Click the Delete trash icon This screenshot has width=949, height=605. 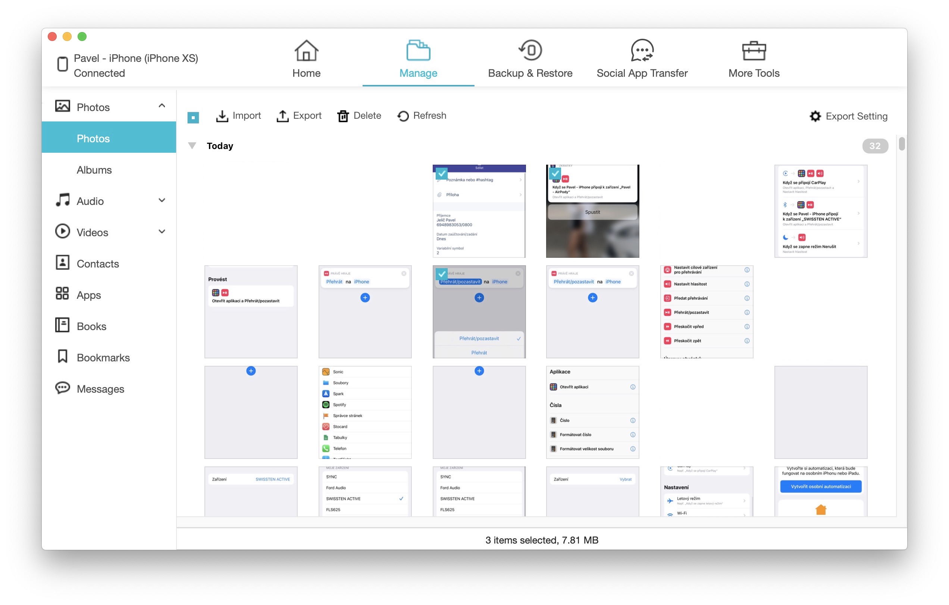(342, 116)
